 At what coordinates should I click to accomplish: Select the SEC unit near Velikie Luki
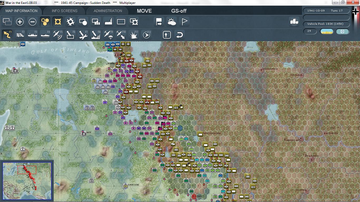pos(125,186)
